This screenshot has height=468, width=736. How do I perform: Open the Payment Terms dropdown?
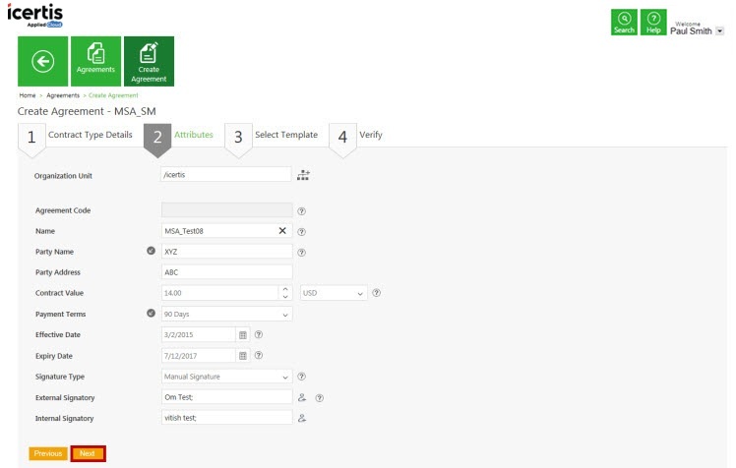click(286, 315)
